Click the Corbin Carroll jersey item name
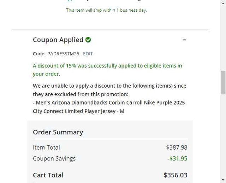The width and height of the screenshot is (226, 183). [109, 107]
